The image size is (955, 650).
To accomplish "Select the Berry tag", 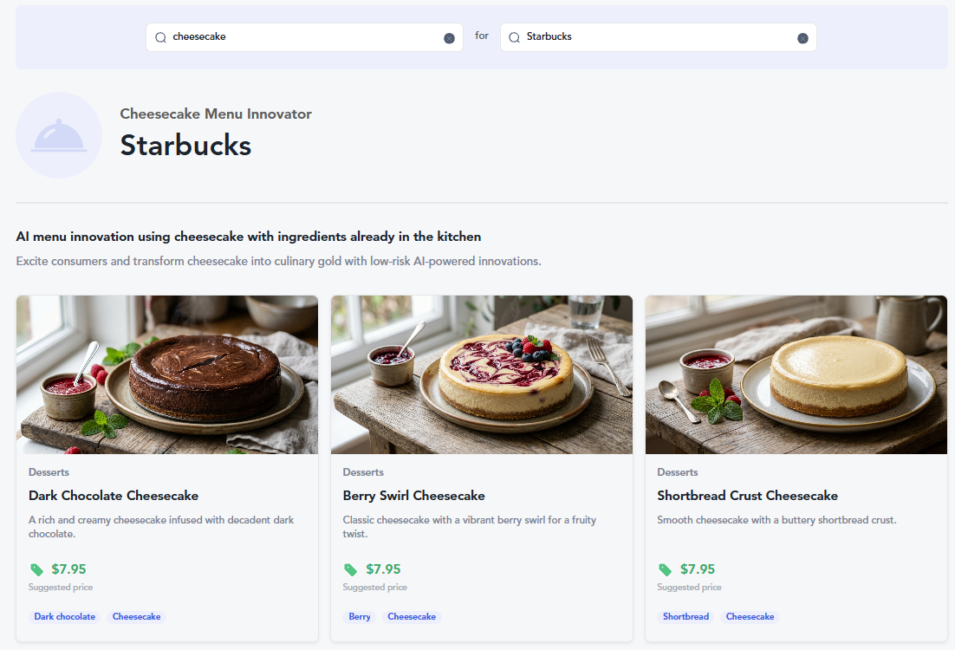I will 360,616.
